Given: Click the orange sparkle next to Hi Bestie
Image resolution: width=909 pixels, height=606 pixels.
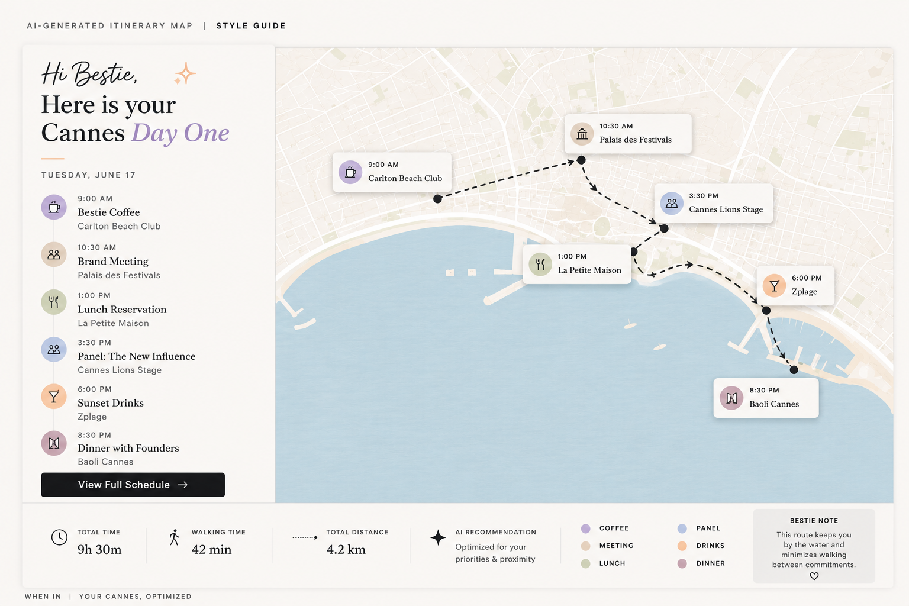Looking at the screenshot, I should pyautogui.click(x=185, y=74).
